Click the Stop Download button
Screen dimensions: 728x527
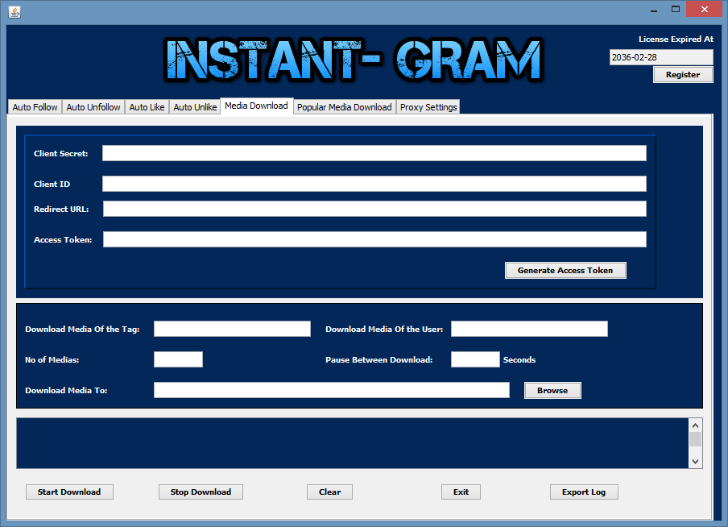click(201, 492)
